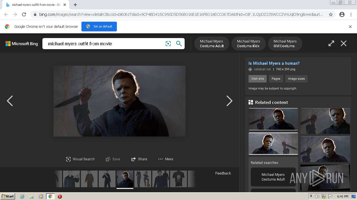
Task: Go to next image with right arrow
Action: pyautogui.click(x=229, y=101)
